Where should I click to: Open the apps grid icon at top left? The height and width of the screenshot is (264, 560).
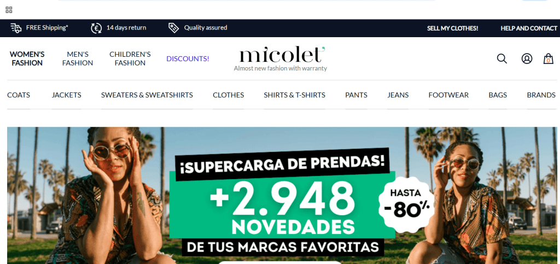pos(9,10)
